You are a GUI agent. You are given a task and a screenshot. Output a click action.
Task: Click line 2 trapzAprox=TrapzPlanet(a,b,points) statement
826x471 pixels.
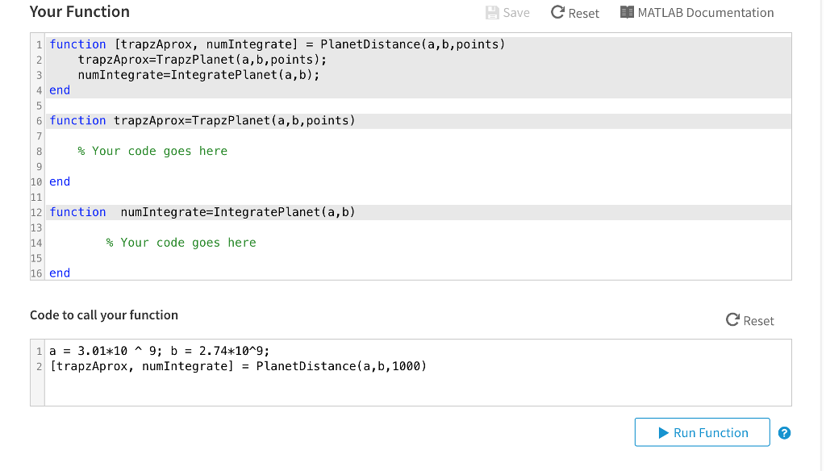tap(202, 60)
